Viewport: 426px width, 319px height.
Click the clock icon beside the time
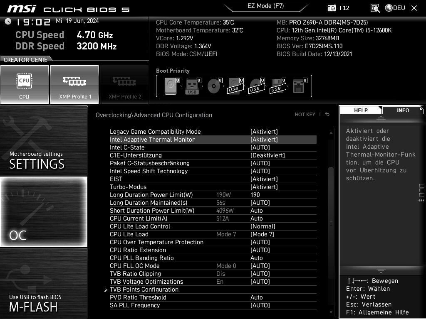point(8,21)
